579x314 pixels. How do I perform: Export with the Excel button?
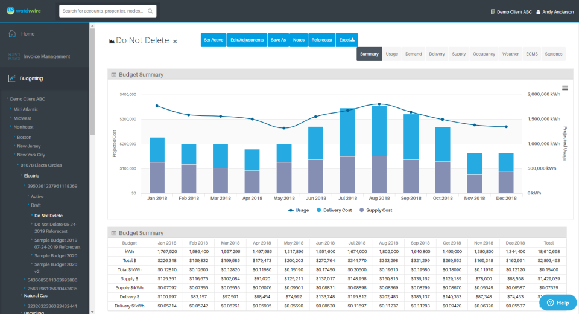click(347, 40)
